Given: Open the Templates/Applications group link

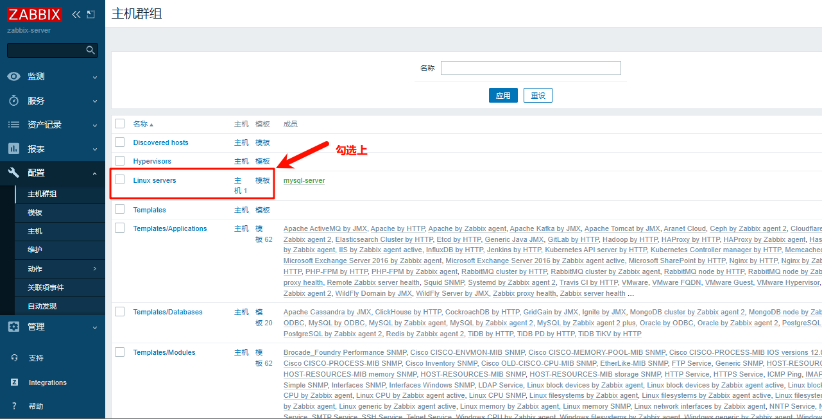Looking at the screenshot, I should (170, 228).
